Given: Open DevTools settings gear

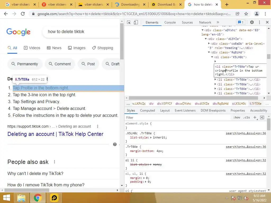Looking at the screenshot, I should [x=252, y=22].
